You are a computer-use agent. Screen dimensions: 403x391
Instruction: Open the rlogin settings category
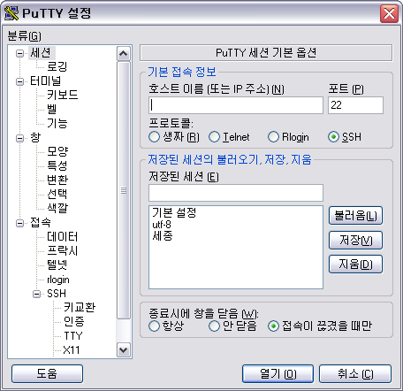coord(58,280)
